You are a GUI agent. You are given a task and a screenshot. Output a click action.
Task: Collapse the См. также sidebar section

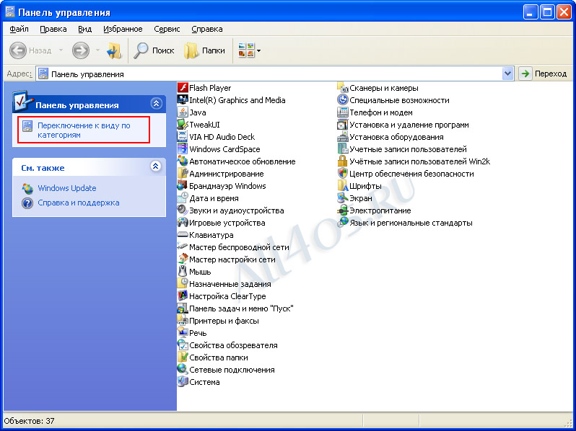tap(156, 166)
